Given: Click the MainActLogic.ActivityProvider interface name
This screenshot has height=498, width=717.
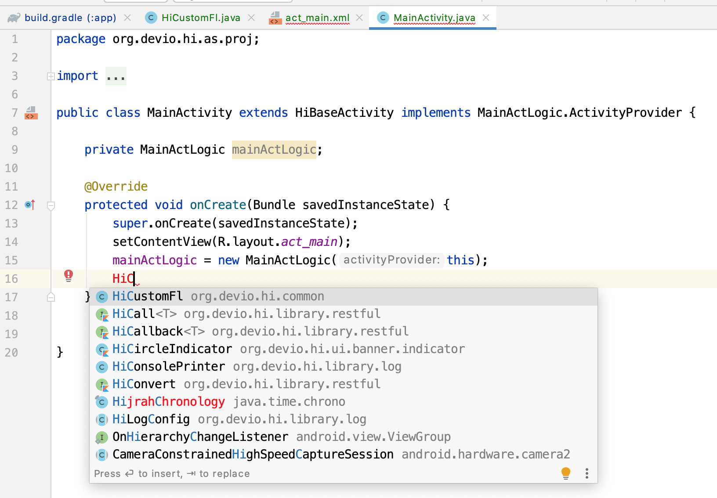Looking at the screenshot, I should tap(580, 113).
